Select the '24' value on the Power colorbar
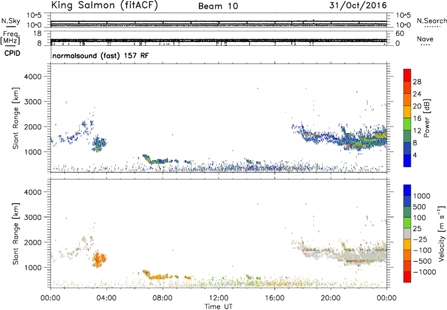This screenshot has width=447, height=310. pyautogui.click(x=417, y=94)
